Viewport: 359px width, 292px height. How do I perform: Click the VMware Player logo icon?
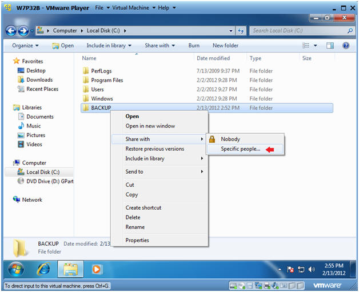(x=8, y=7)
